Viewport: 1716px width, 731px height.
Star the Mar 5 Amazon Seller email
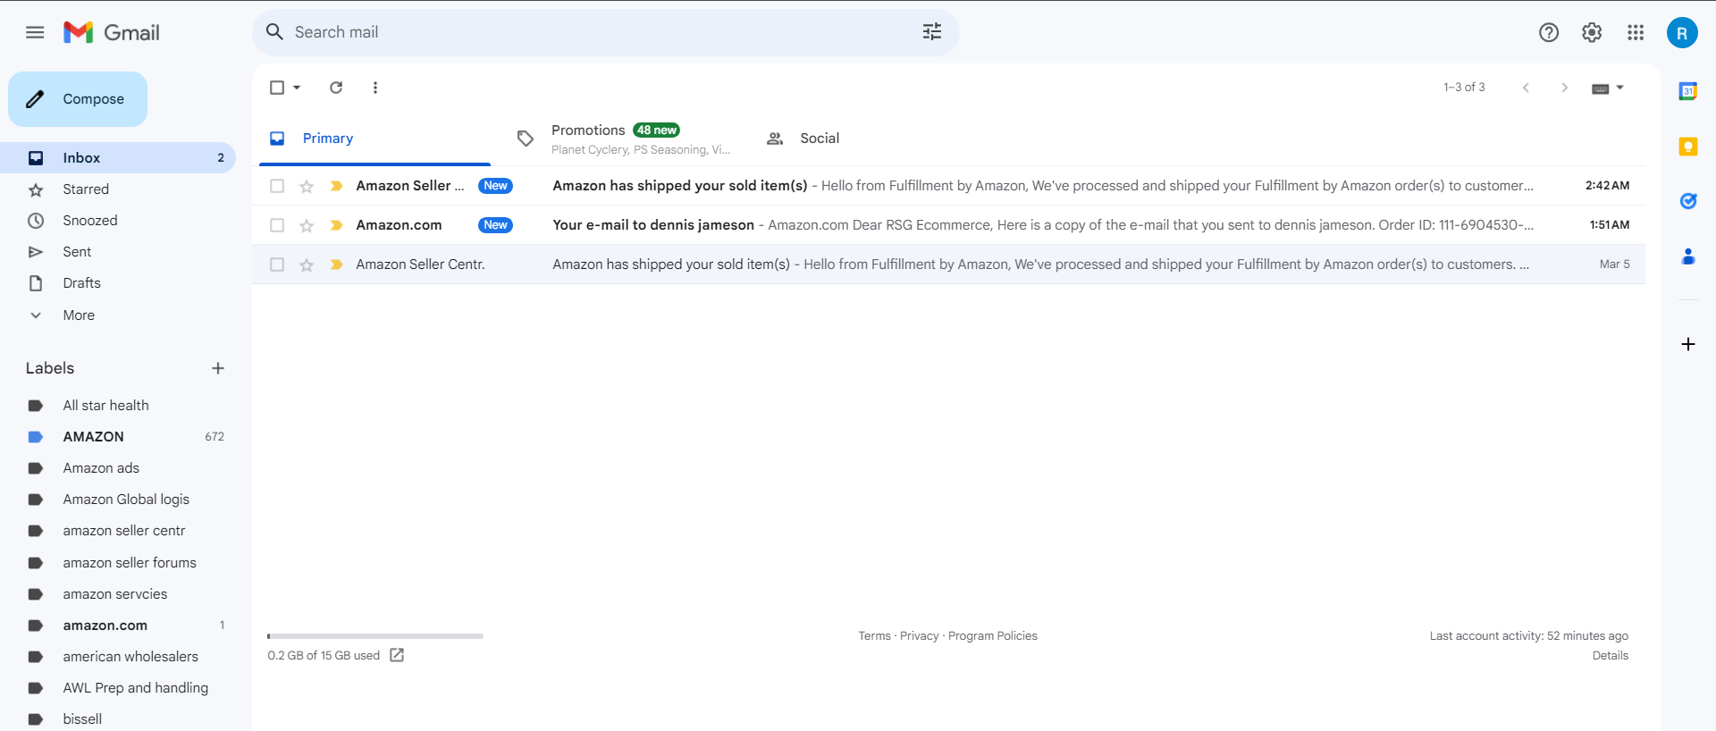click(x=307, y=265)
